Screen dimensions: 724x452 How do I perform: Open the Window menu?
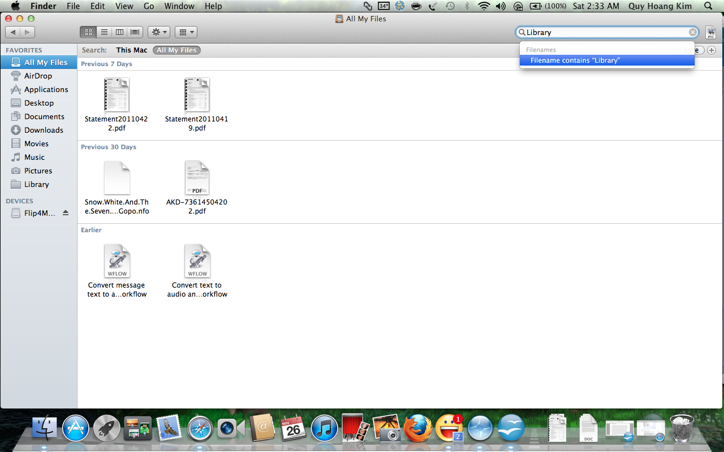click(x=179, y=6)
